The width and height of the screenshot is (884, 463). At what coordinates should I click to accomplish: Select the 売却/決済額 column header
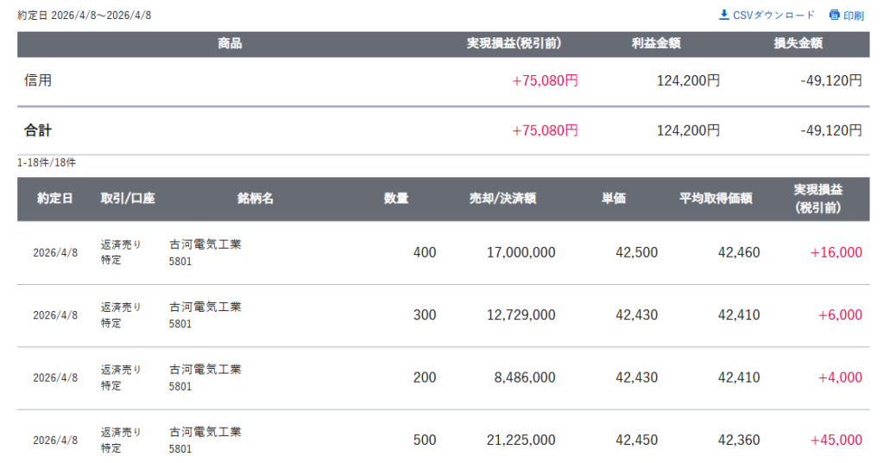pos(502,199)
